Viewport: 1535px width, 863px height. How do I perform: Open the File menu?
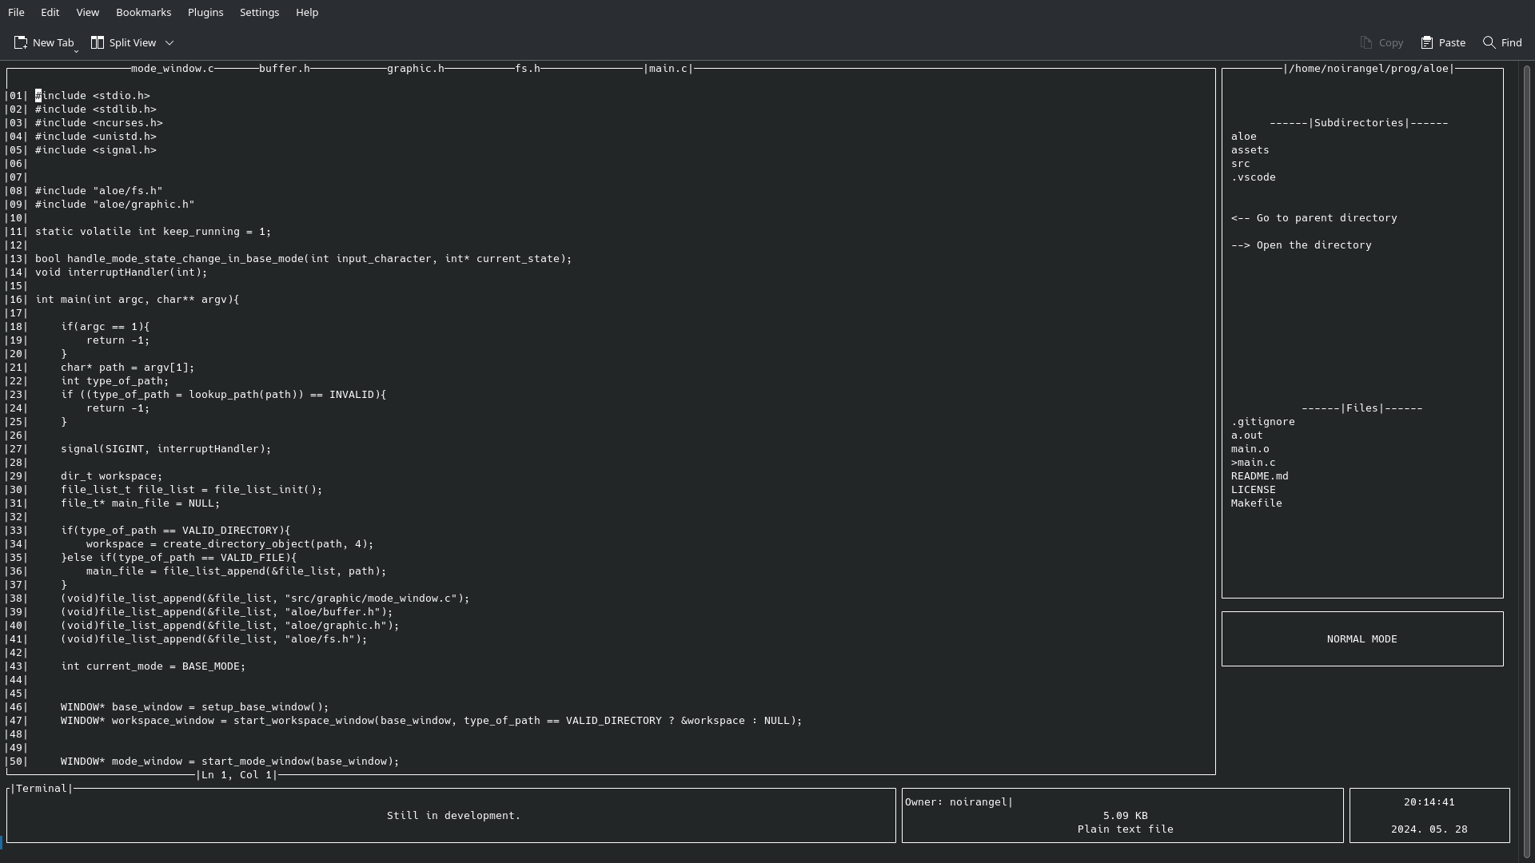pos(16,12)
